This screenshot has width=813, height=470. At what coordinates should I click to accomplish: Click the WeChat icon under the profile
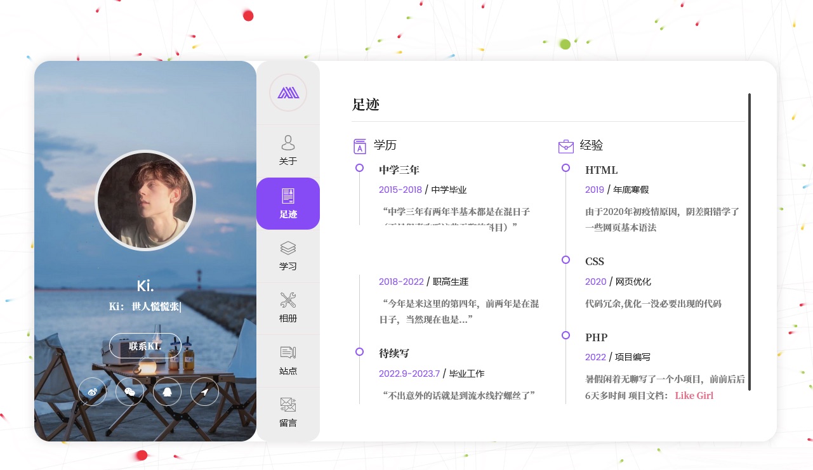tap(129, 391)
